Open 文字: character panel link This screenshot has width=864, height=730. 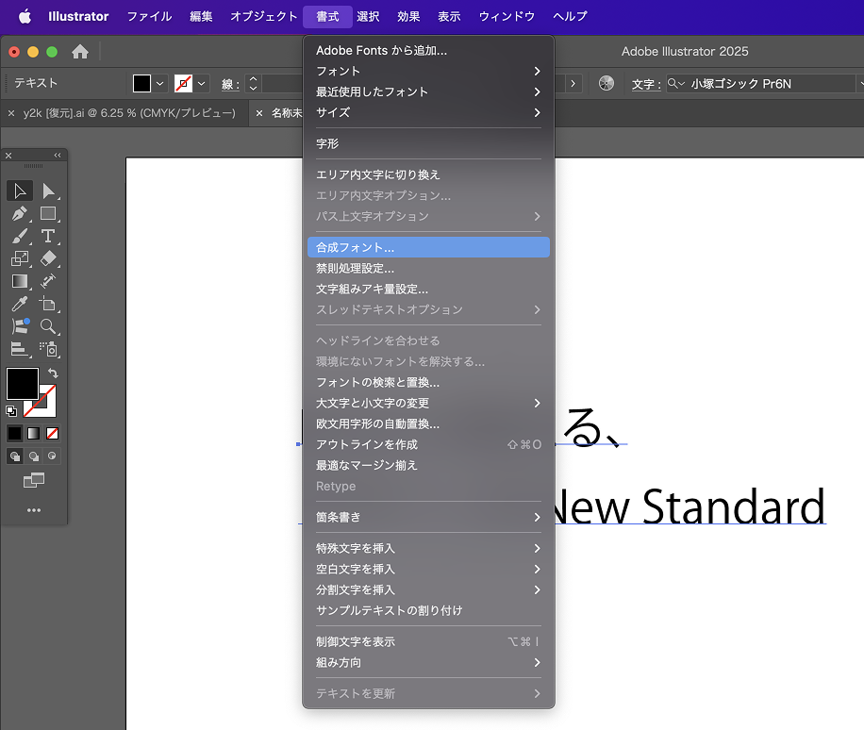[x=646, y=84]
